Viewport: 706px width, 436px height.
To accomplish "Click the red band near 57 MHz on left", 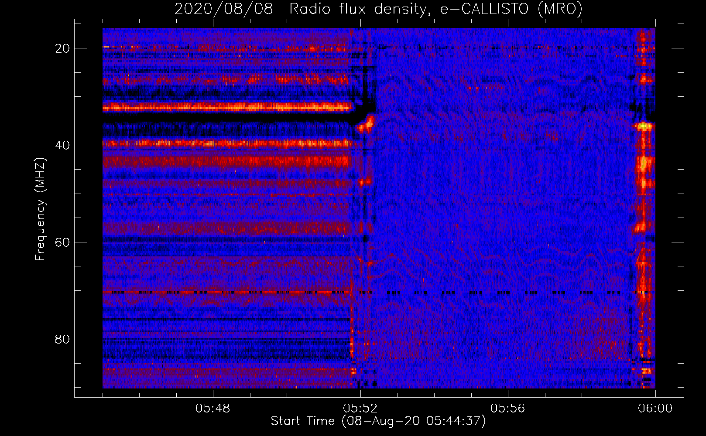I will (x=227, y=228).
